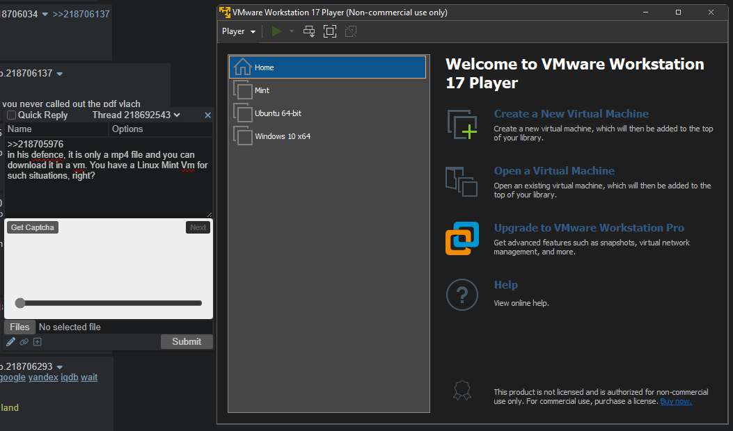This screenshot has height=431, width=733.
Task: Click the link icon in reply form
Action: click(x=24, y=342)
